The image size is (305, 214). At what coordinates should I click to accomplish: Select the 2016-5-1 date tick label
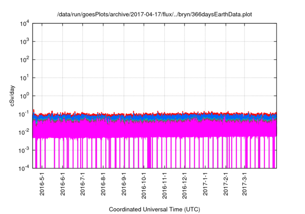coord(42,185)
